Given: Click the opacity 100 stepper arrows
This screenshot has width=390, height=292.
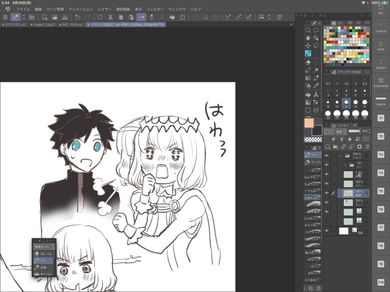Looking at the screenshot, I should click(369, 131).
